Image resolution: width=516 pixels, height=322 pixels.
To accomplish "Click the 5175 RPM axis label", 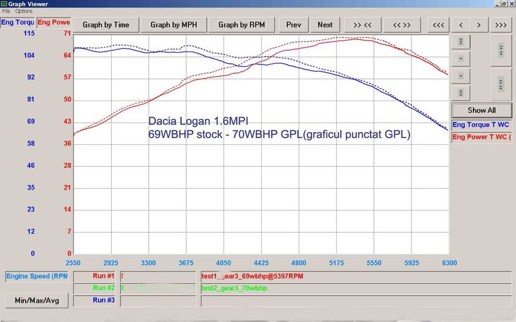I will [336, 263].
